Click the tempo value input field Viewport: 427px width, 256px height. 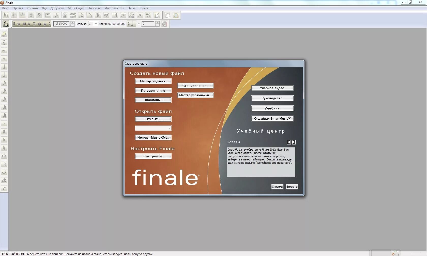(x=148, y=24)
